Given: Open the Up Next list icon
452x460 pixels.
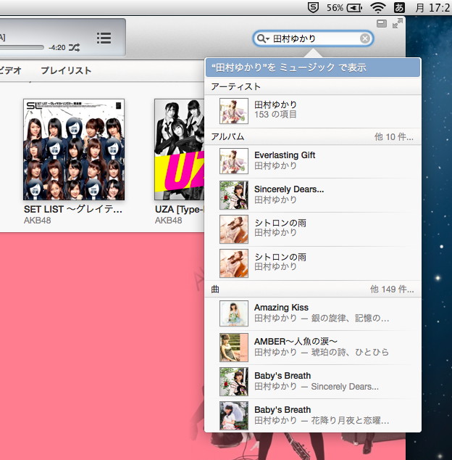Looking at the screenshot, I should click(104, 38).
